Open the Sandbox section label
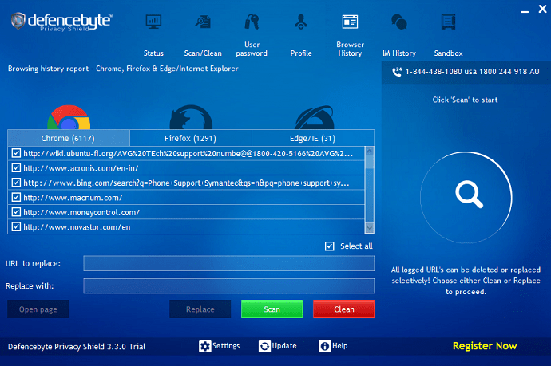This screenshot has height=366, width=551. click(x=449, y=53)
